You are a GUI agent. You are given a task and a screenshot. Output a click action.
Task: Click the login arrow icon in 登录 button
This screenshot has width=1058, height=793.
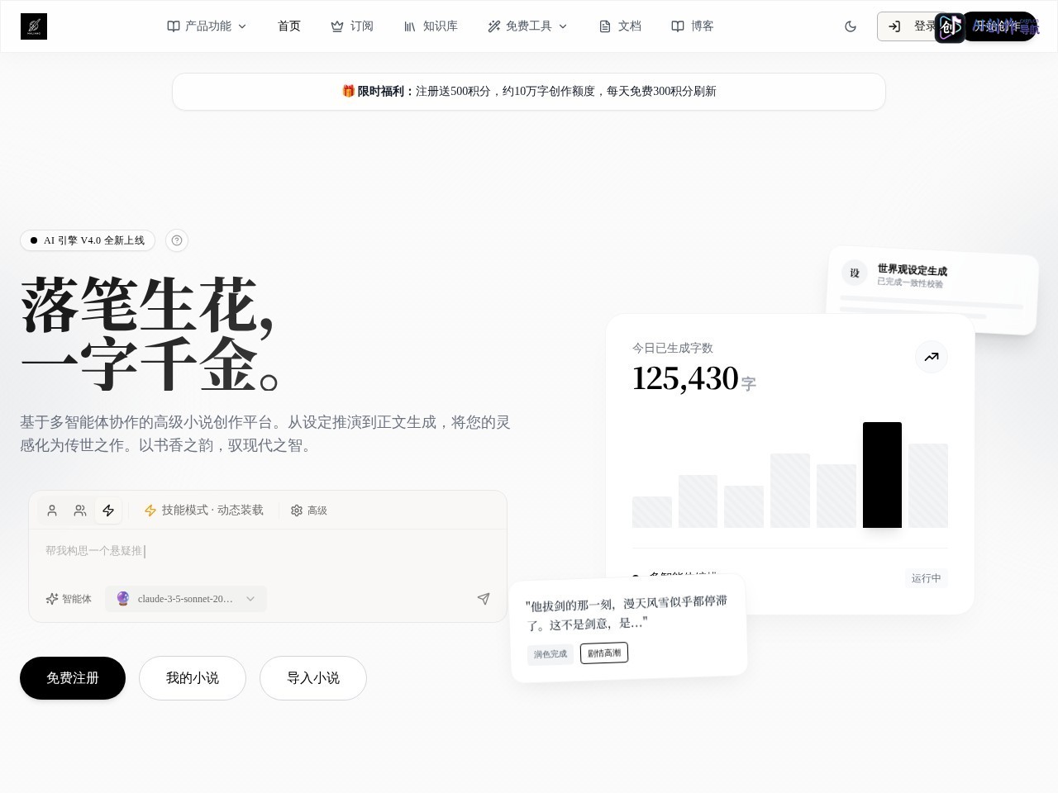point(894,26)
